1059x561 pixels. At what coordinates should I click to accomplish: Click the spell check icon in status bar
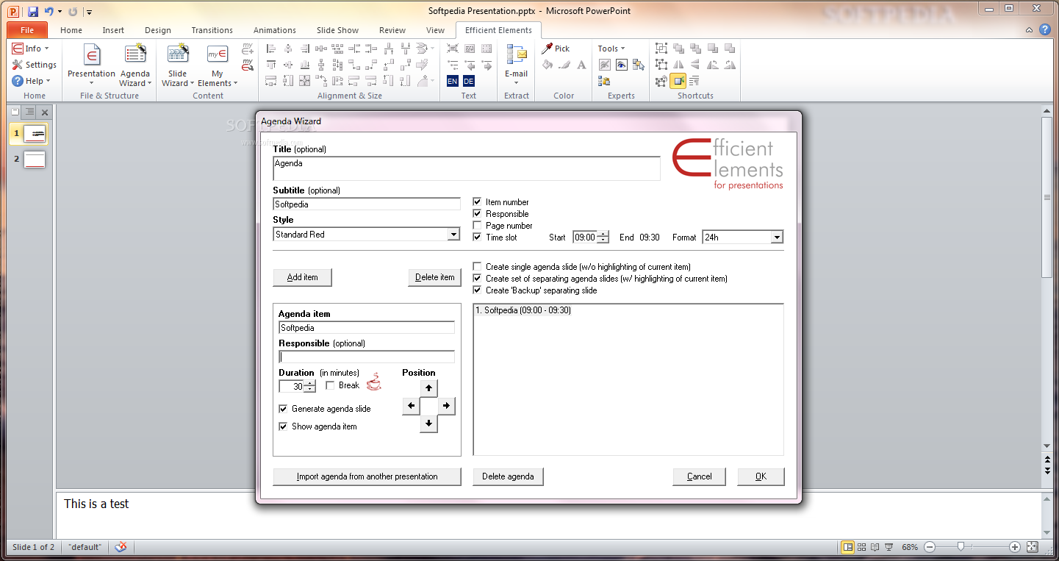121,547
